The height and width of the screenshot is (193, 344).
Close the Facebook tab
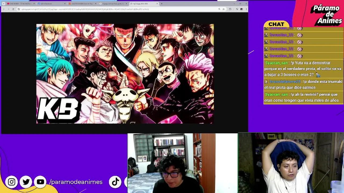click(x=65, y=4)
